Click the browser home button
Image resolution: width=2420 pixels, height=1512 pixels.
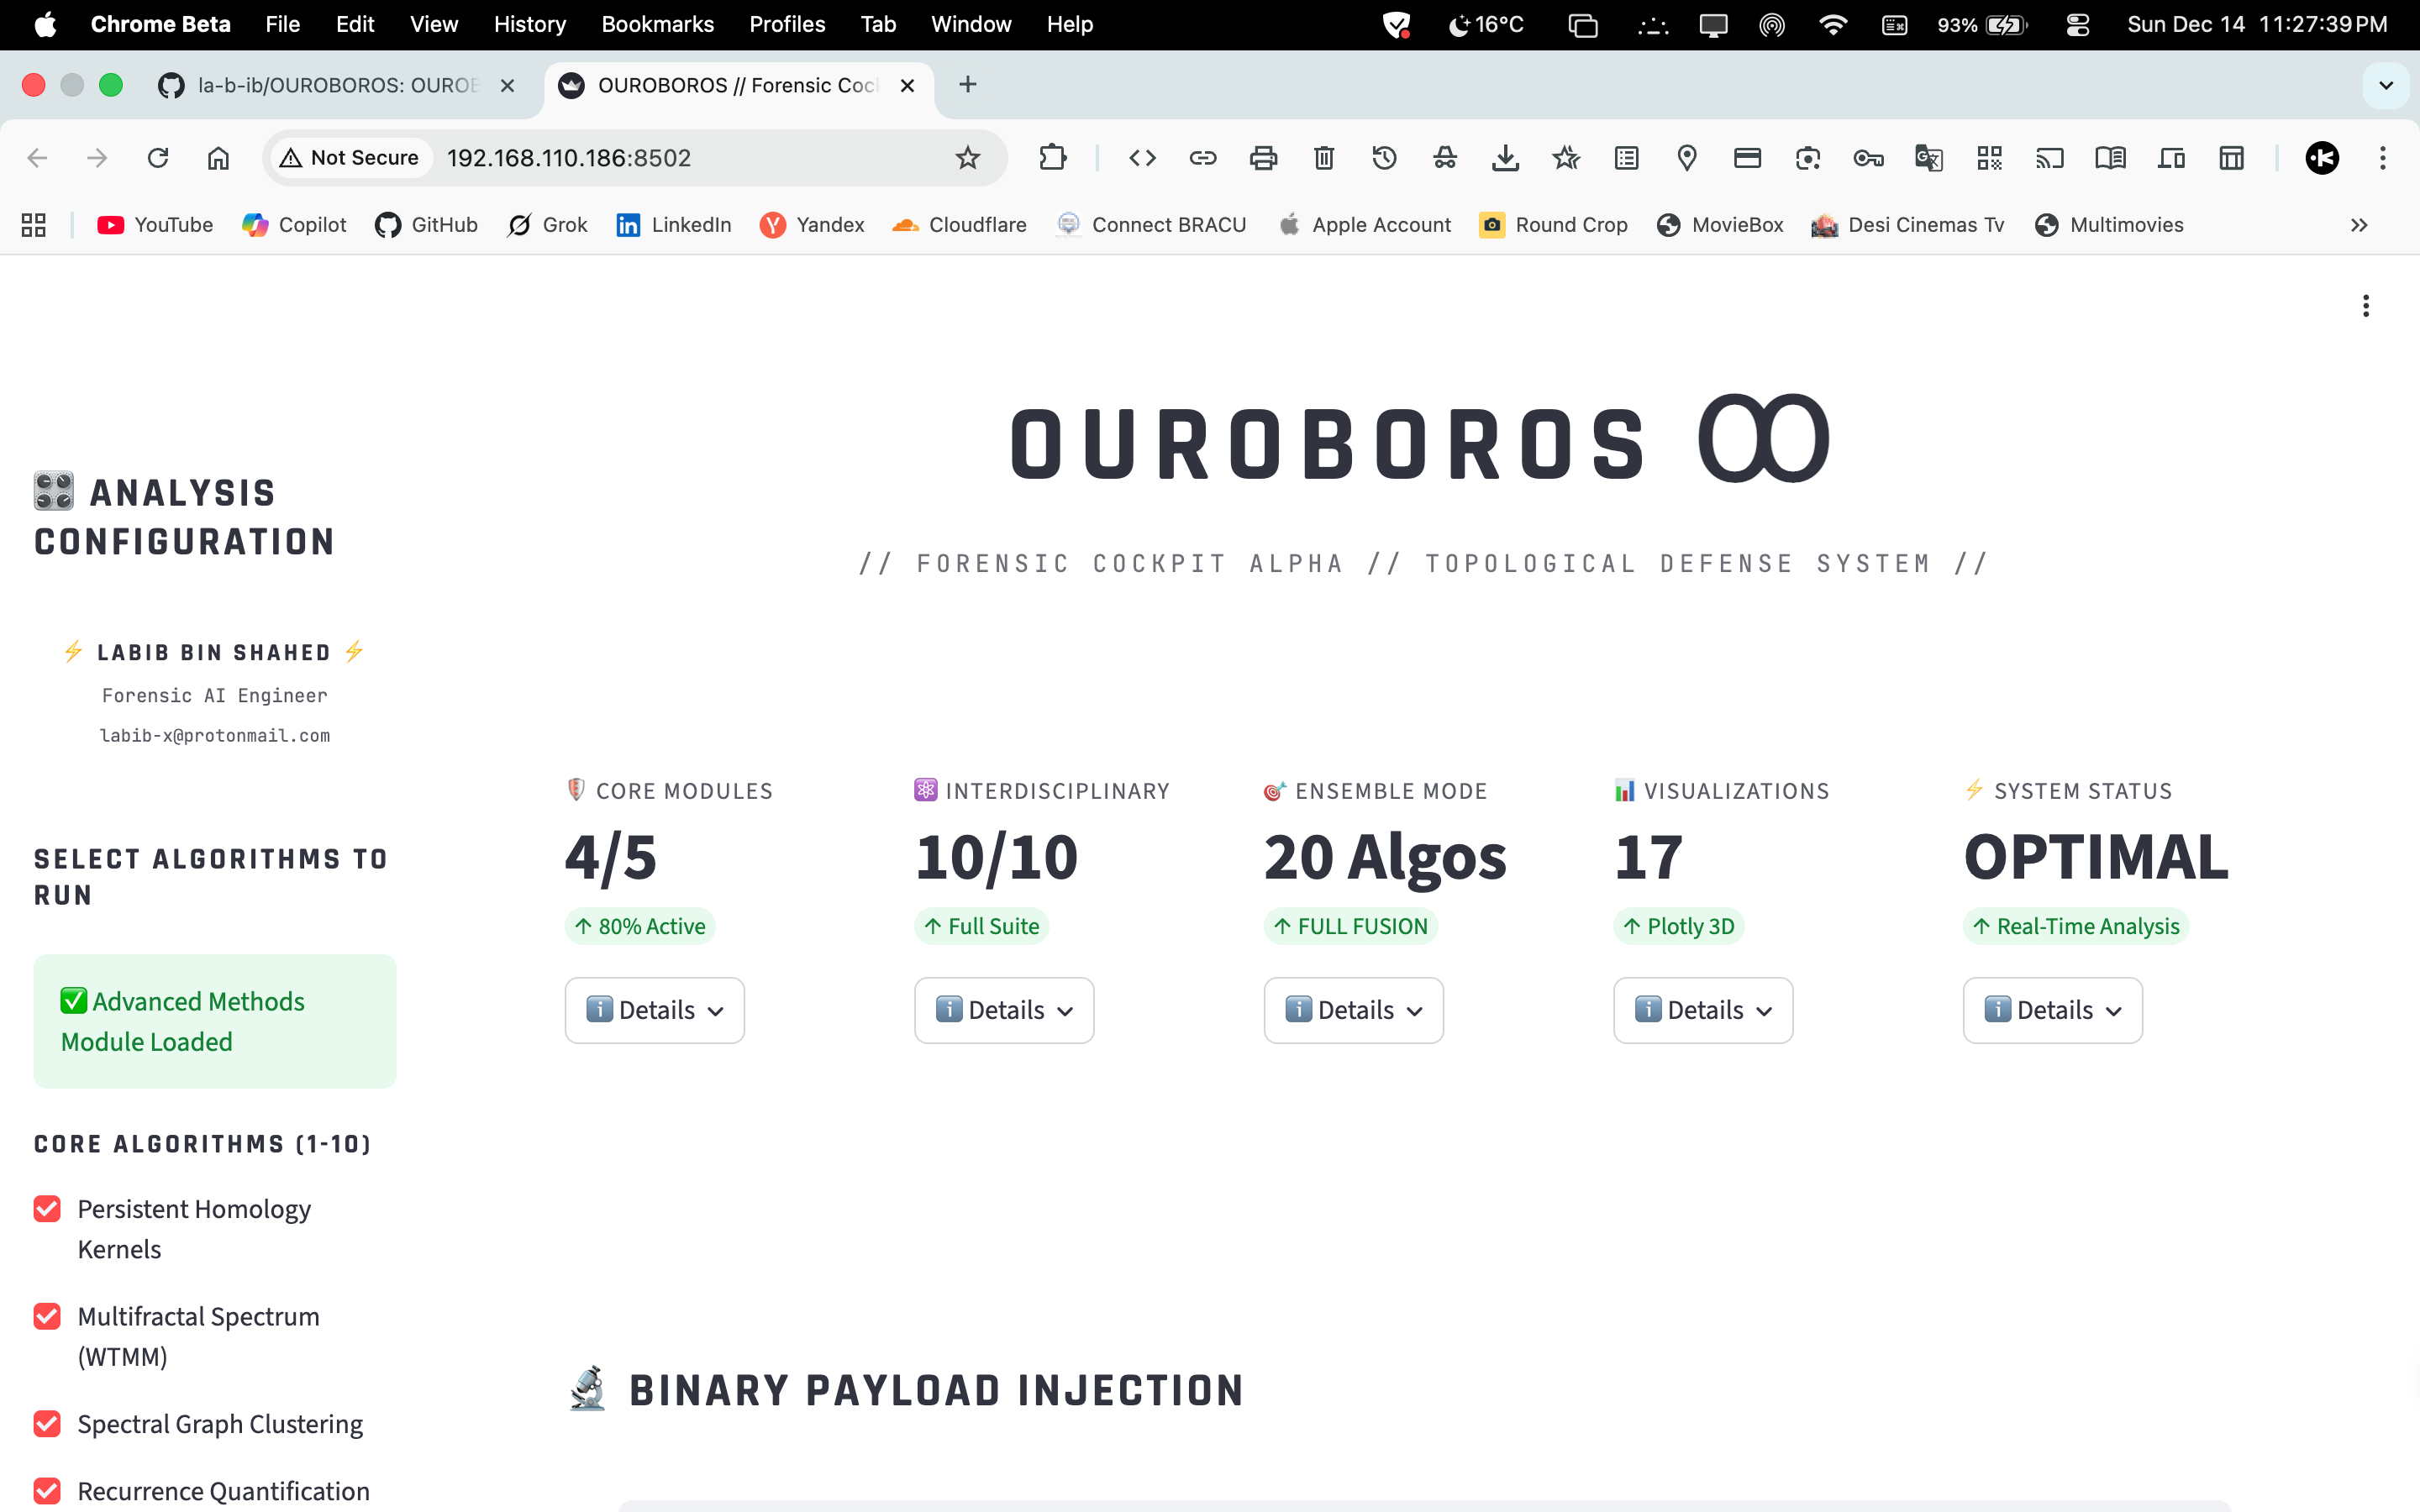point(218,158)
